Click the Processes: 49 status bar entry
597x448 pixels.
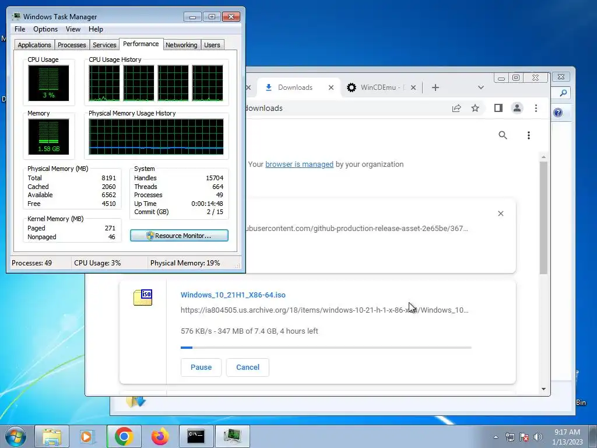tap(31, 263)
